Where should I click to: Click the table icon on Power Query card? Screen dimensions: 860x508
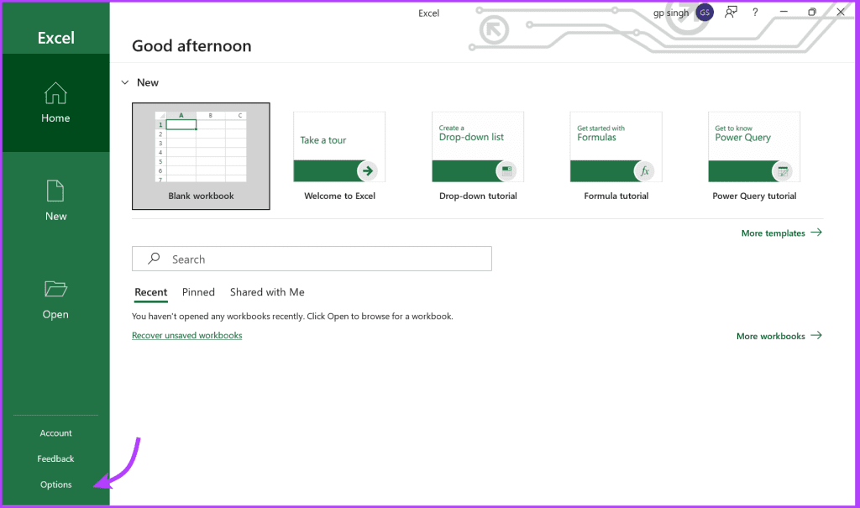[x=783, y=171]
